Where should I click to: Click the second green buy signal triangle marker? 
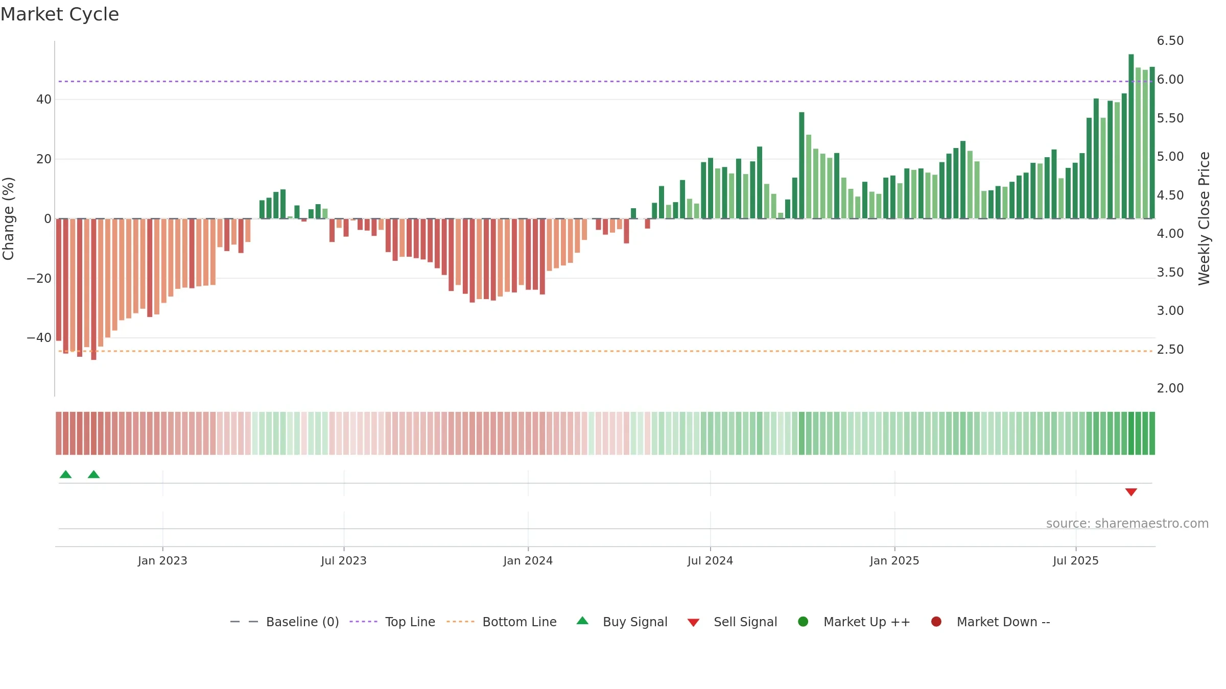point(93,474)
